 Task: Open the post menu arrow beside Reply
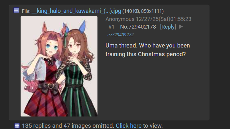pos(181,27)
